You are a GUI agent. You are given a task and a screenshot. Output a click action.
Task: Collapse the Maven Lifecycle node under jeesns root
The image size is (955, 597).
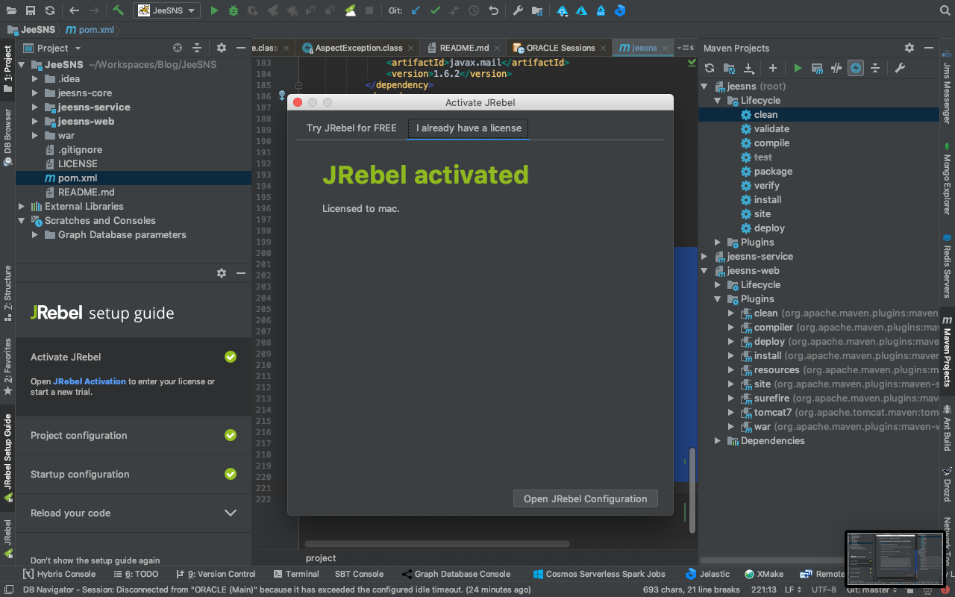[x=718, y=101]
